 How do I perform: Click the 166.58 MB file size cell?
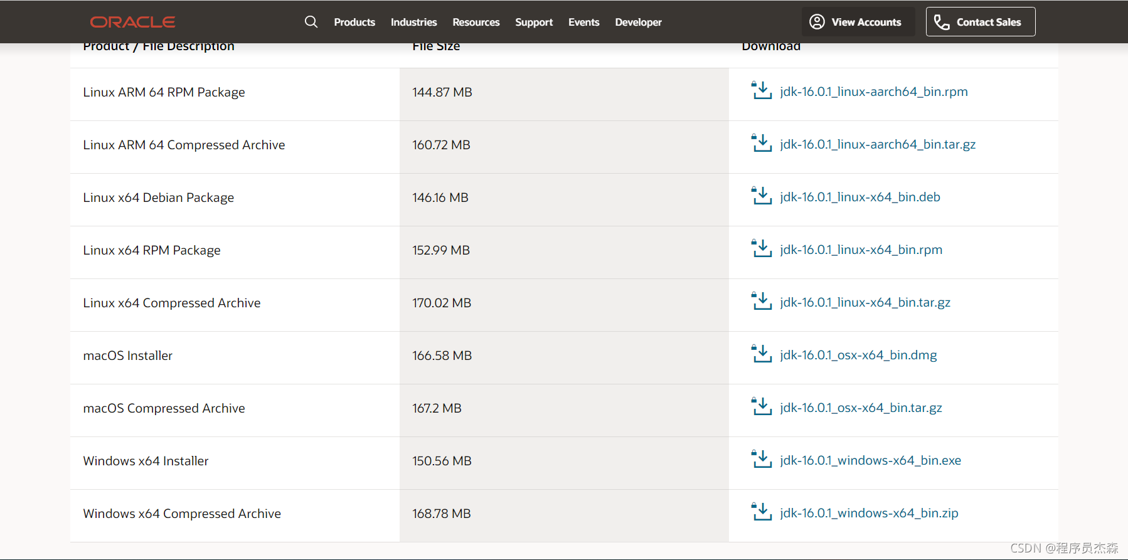coord(564,357)
